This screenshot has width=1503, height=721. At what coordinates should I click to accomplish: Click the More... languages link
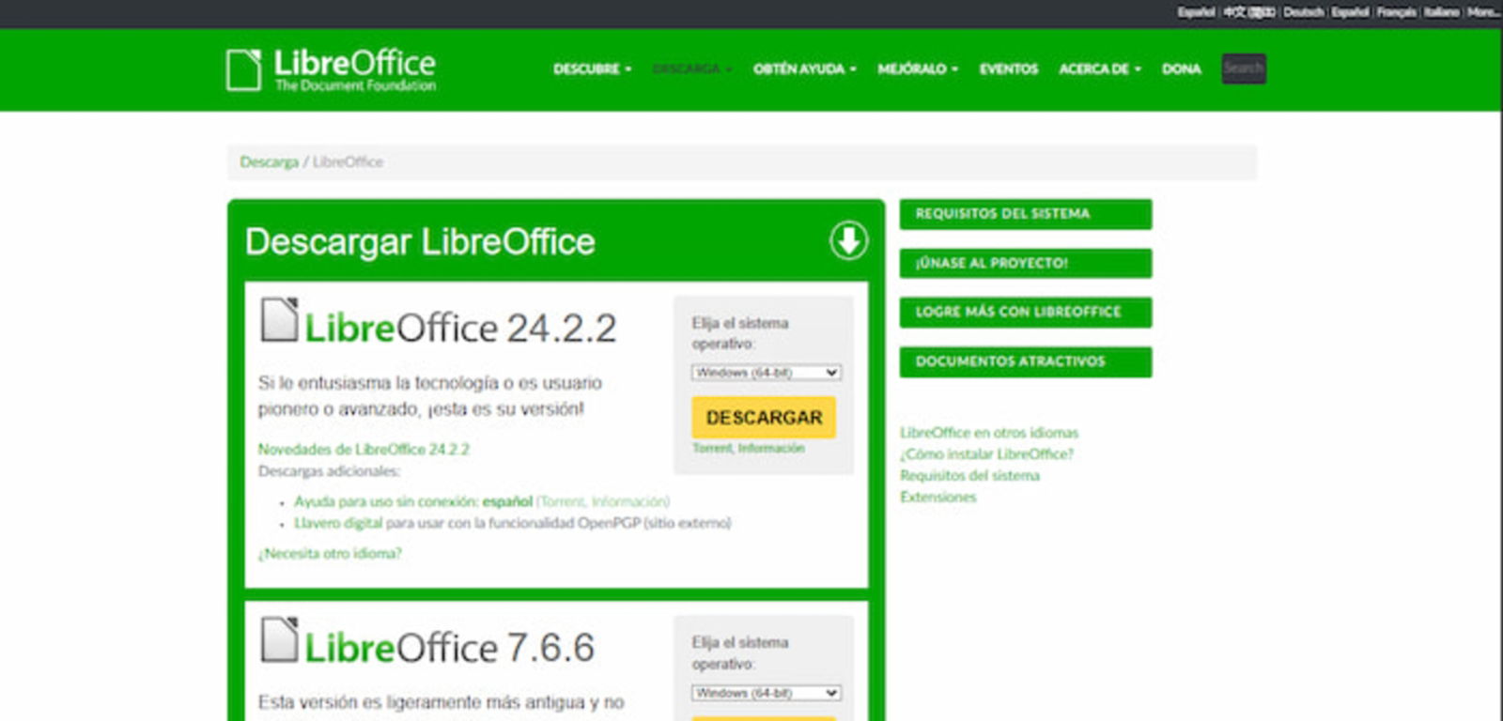click(x=1482, y=12)
